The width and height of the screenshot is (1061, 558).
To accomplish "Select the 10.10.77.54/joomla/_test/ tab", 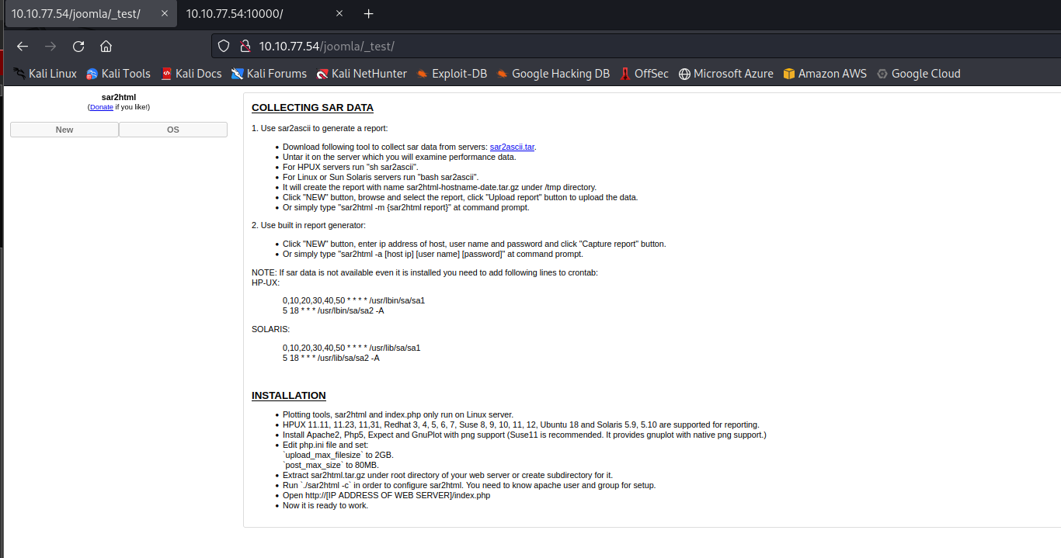I will [x=75, y=14].
